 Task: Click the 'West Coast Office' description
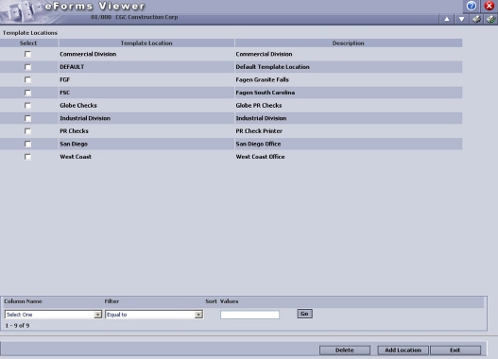260,157
